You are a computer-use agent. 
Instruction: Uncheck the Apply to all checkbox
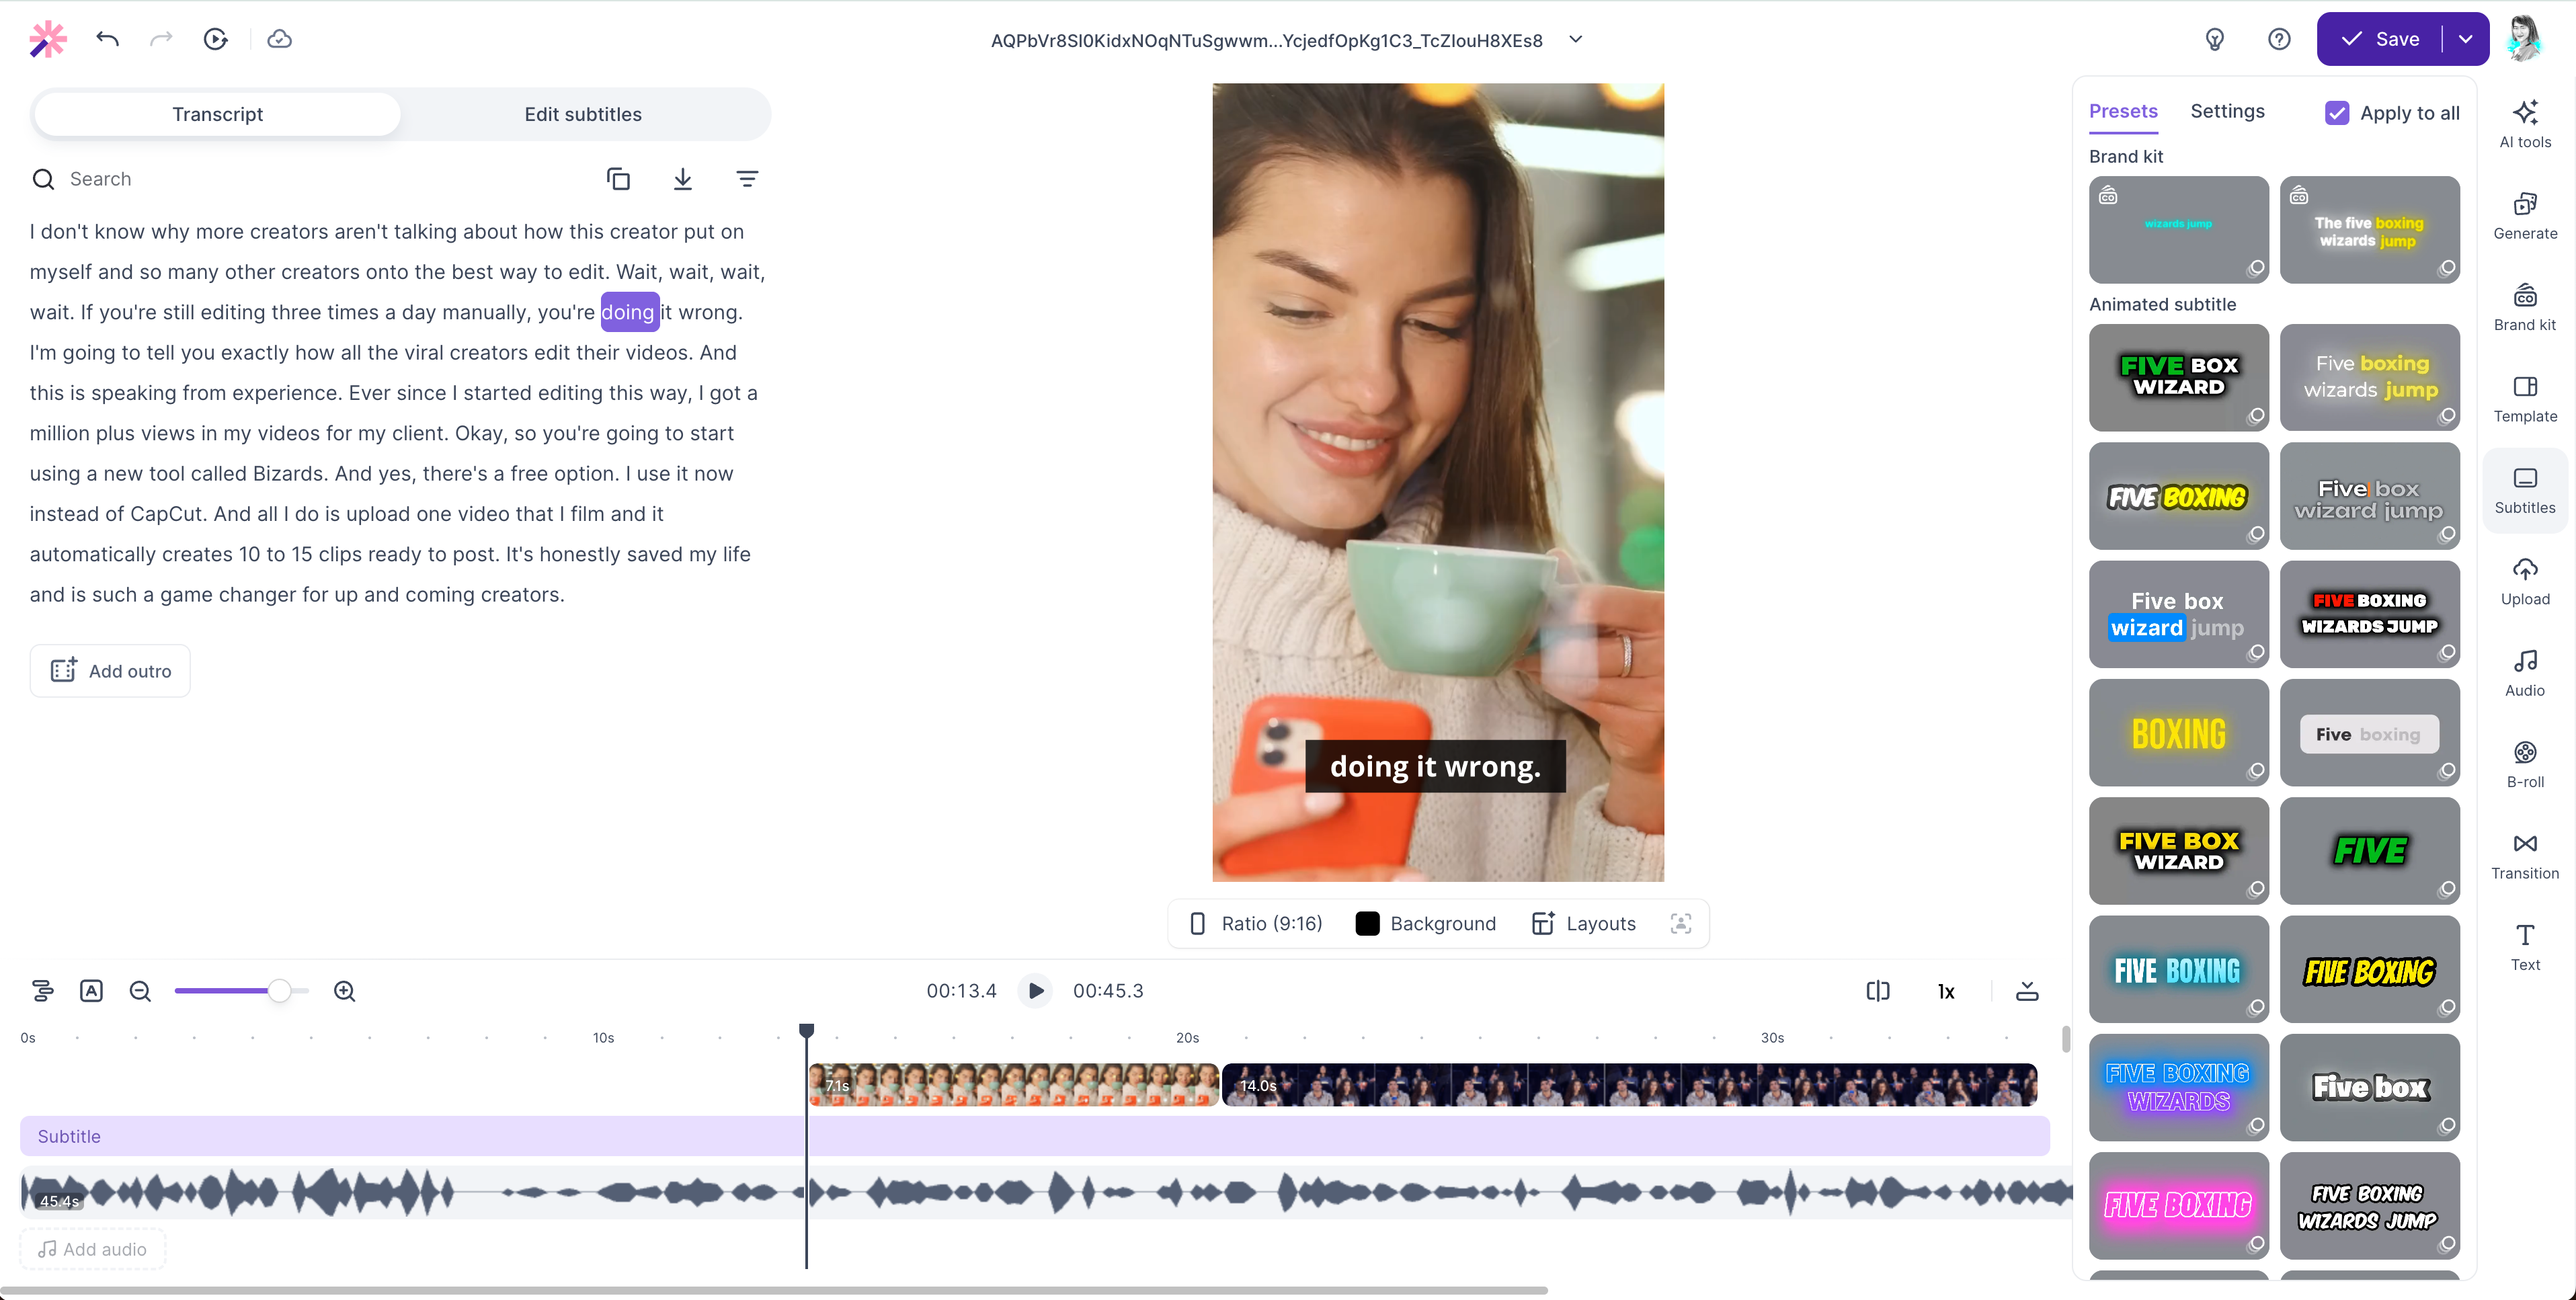click(2336, 113)
